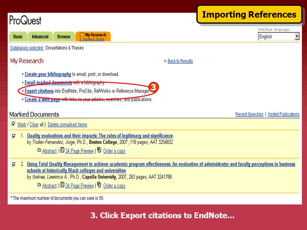Click the Clear link above documents
Screen dimensions: 307x230
point(34,125)
